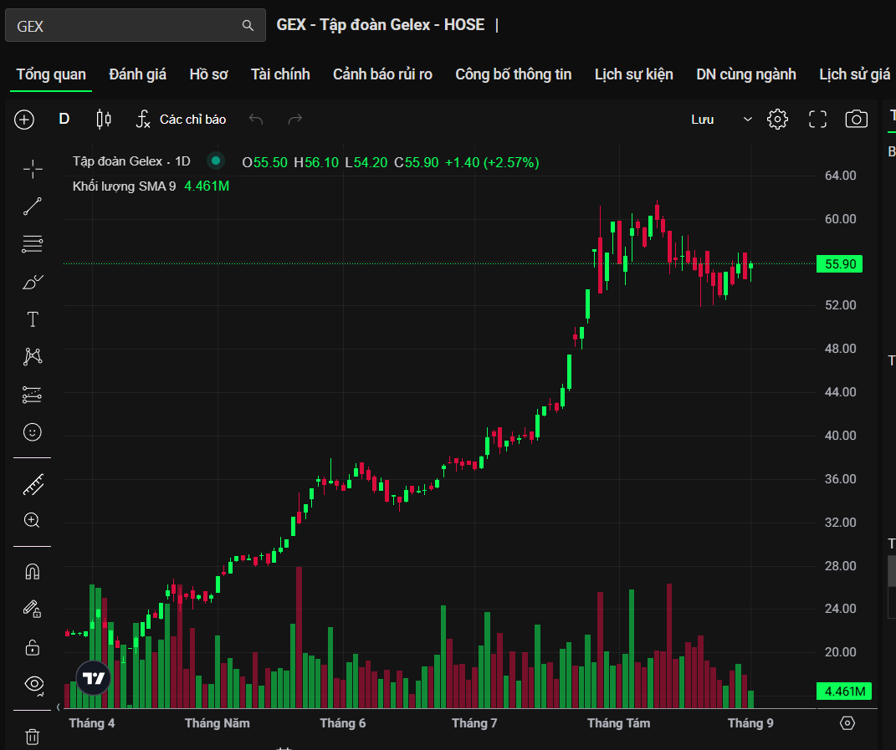
Task: Focus the GEX ticker search field
Action: pos(136,26)
